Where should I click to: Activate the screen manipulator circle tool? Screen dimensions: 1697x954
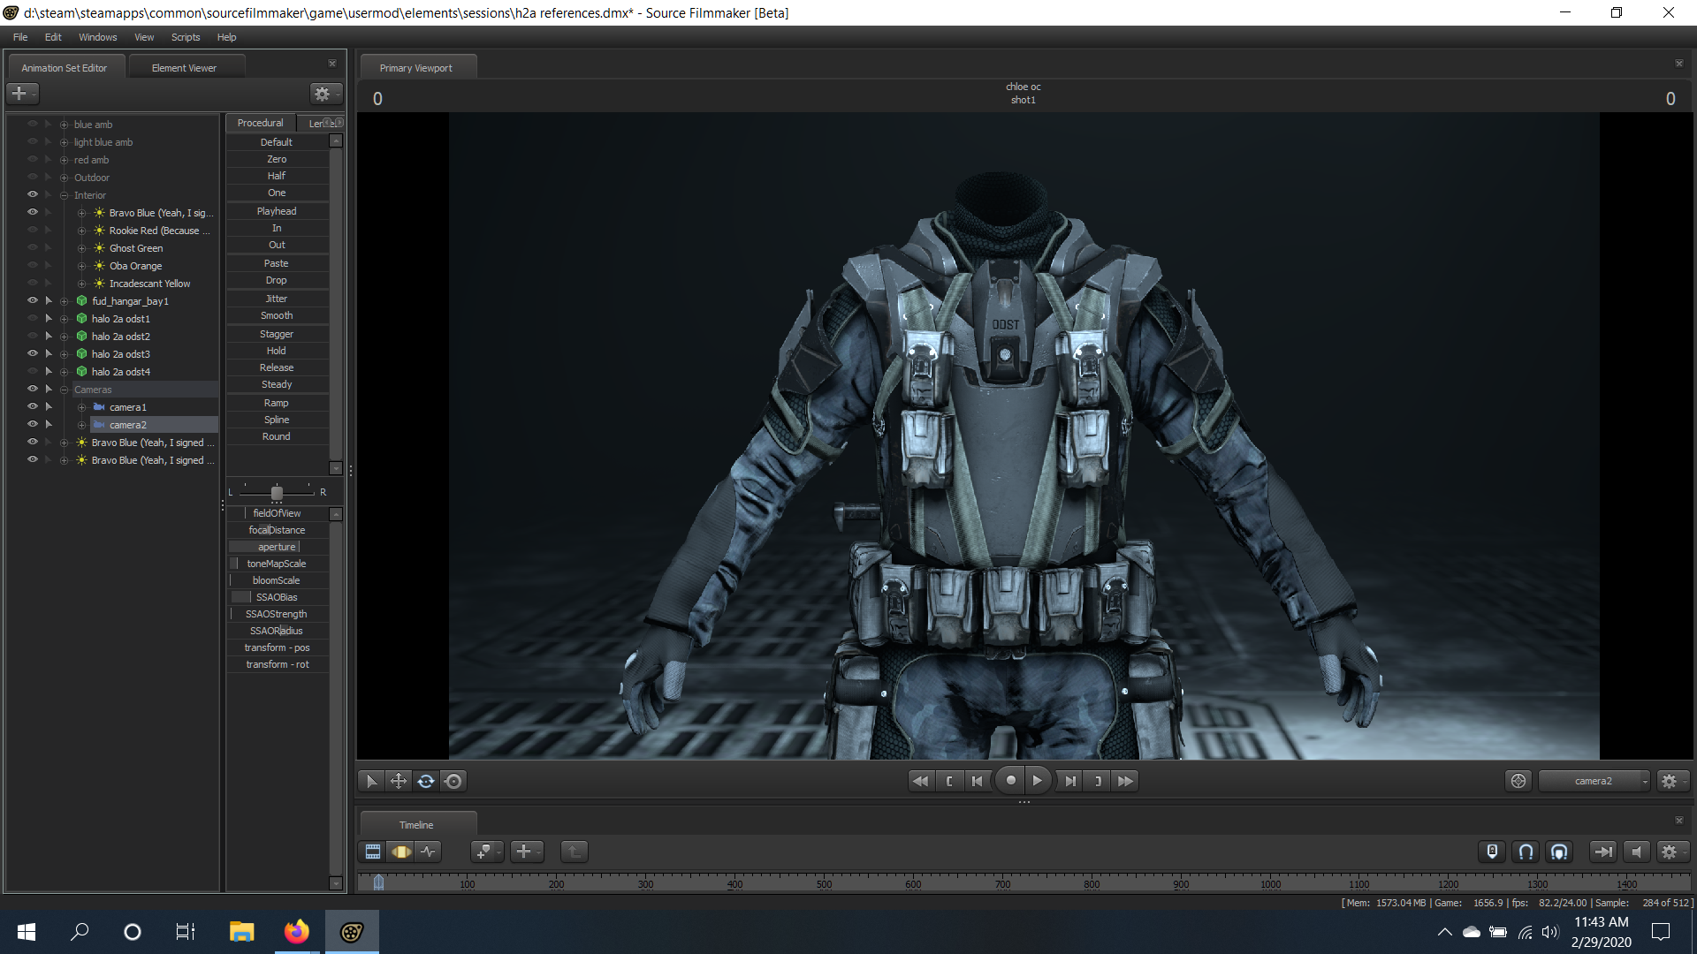coord(453,781)
